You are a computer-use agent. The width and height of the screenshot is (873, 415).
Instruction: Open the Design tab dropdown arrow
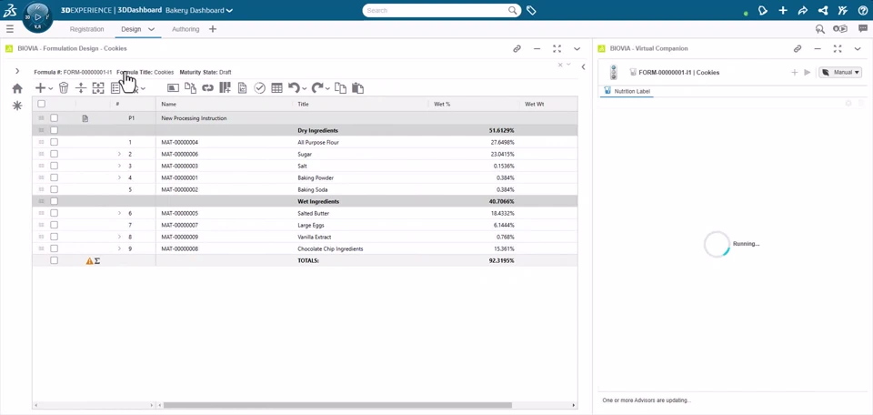pyautogui.click(x=152, y=29)
